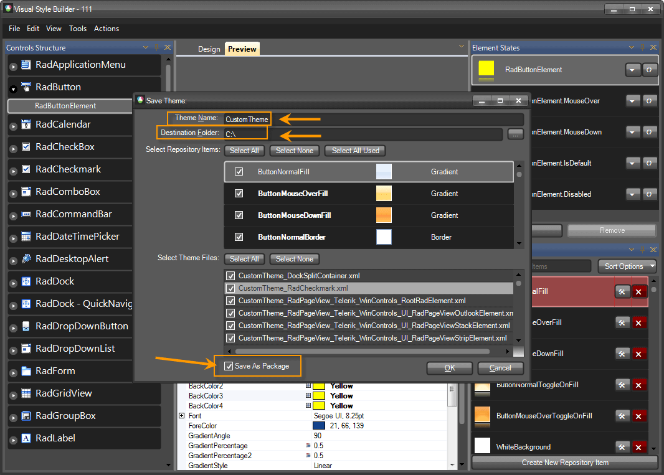
Task: Click inside the Theme Name input field
Action: tap(246, 118)
